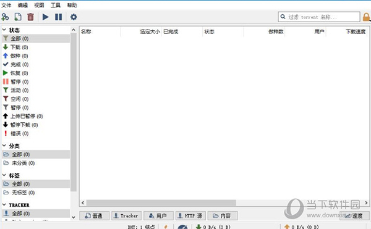Select 暂停 (0) with gray funnel icon
This screenshot has height=229, width=371.
[36, 107]
